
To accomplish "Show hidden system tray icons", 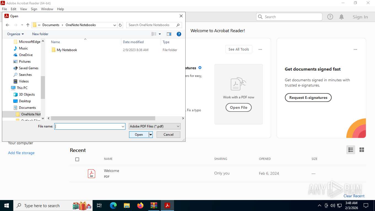I will pos(320,206).
